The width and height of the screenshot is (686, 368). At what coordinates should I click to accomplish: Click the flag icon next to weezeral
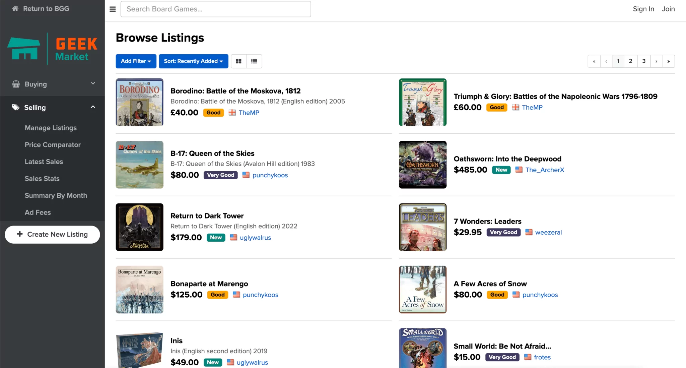point(529,232)
